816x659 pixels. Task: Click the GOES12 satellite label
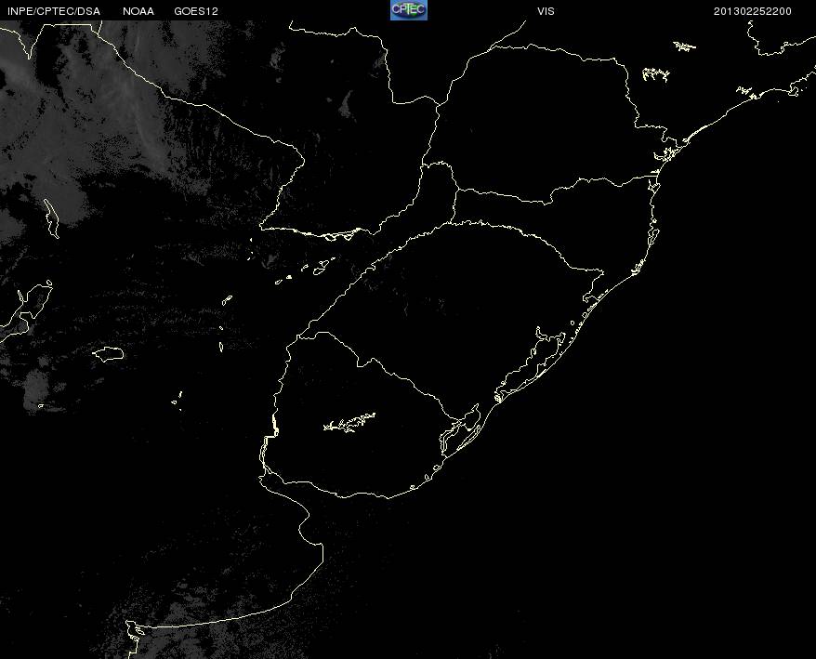(196, 11)
